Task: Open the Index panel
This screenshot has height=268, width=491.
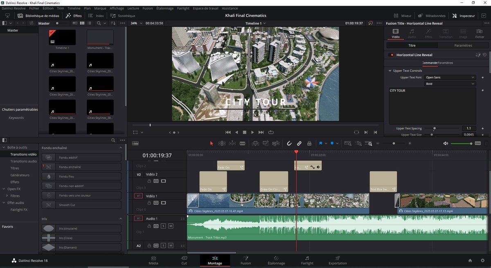Action: pyautogui.click(x=96, y=16)
